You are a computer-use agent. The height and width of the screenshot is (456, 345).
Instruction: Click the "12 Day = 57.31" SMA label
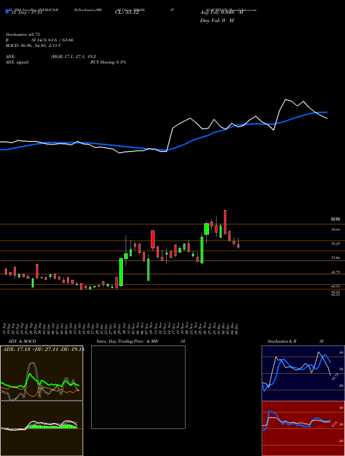(27, 12)
